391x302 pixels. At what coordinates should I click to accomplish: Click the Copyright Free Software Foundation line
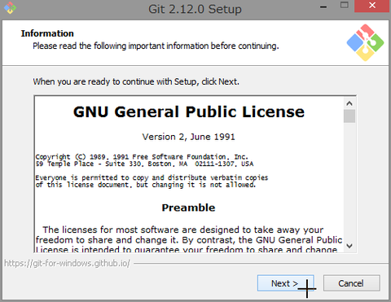(142, 157)
